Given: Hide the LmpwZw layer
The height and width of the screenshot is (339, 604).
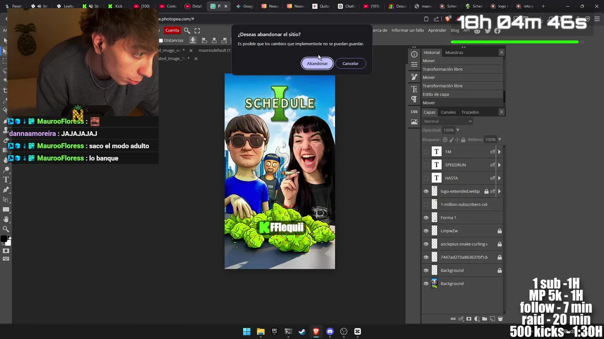Looking at the screenshot, I should click(x=426, y=231).
